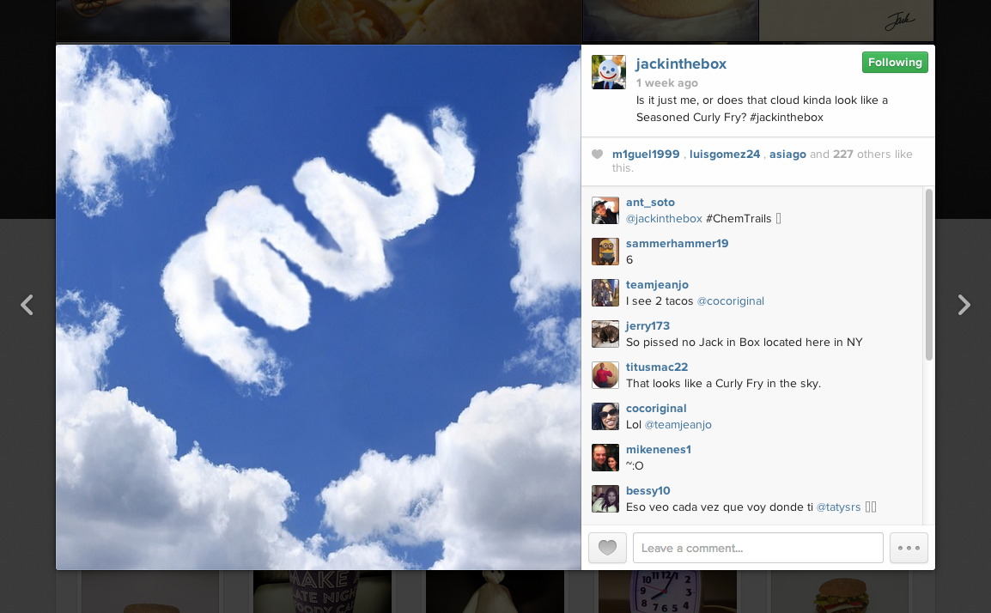The height and width of the screenshot is (613, 991).
Task: Open titusmac22 username link
Action: click(657, 367)
